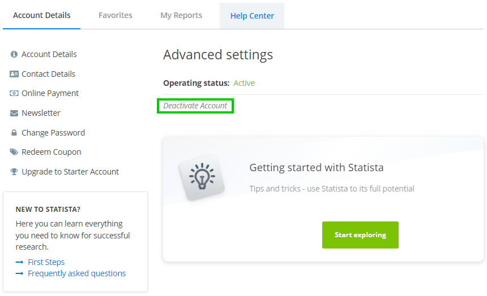Click the Online Payment money icon

click(x=14, y=93)
